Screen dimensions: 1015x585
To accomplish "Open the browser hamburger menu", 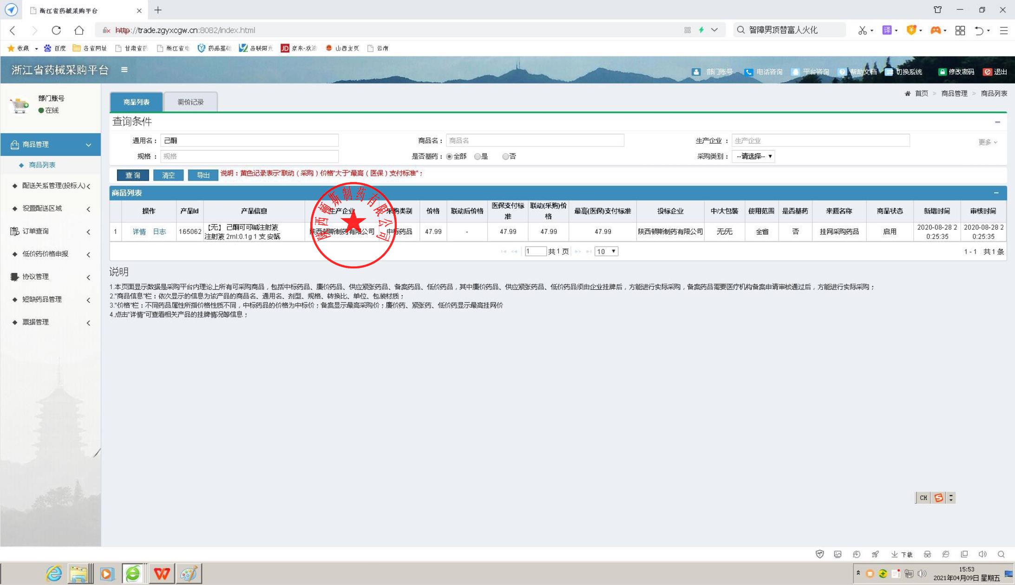I will pos(1004,30).
